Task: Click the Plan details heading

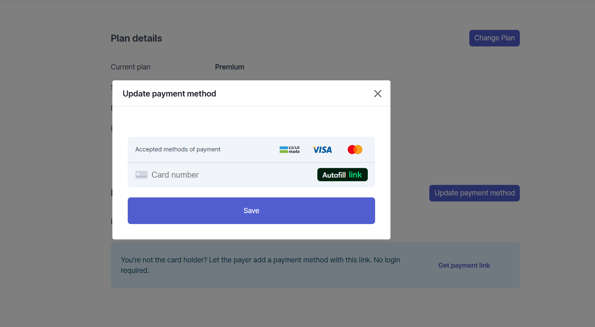Action: 136,38
